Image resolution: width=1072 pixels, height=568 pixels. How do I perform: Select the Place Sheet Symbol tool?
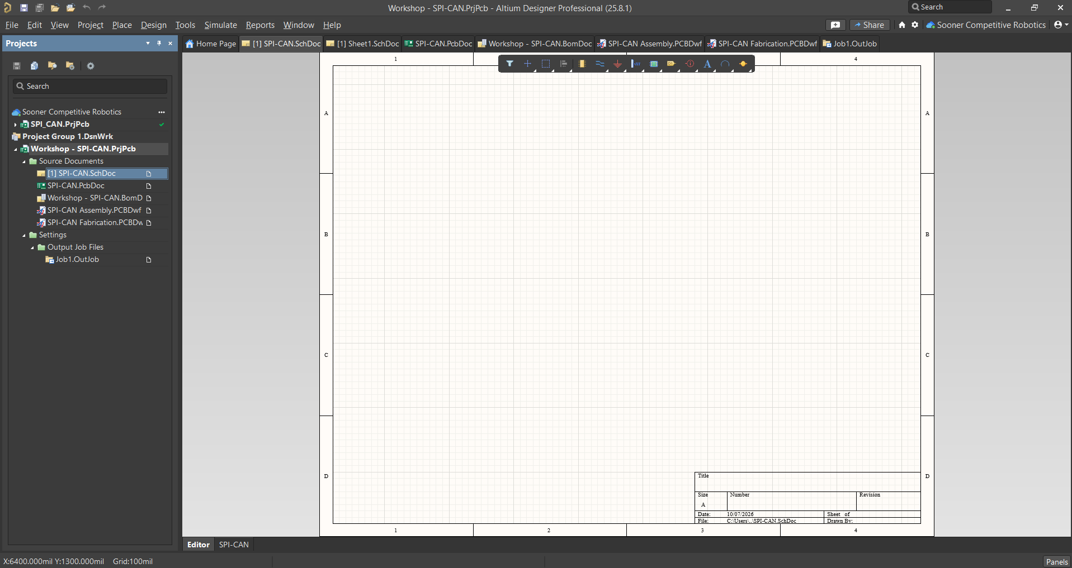(654, 64)
